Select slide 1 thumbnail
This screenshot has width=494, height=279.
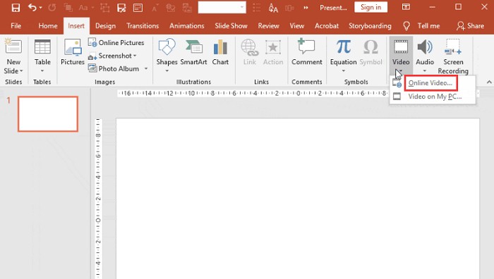pos(48,114)
